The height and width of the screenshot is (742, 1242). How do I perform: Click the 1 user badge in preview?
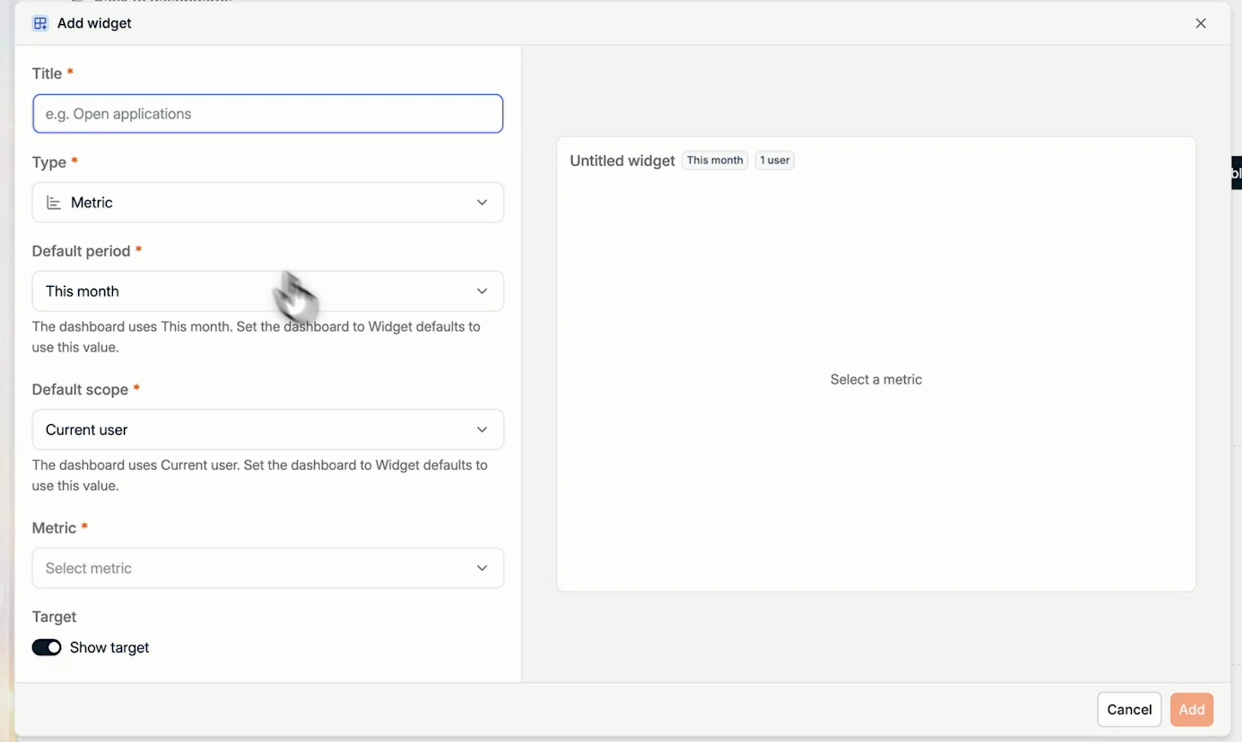pyautogui.click(x=774, y=160)
